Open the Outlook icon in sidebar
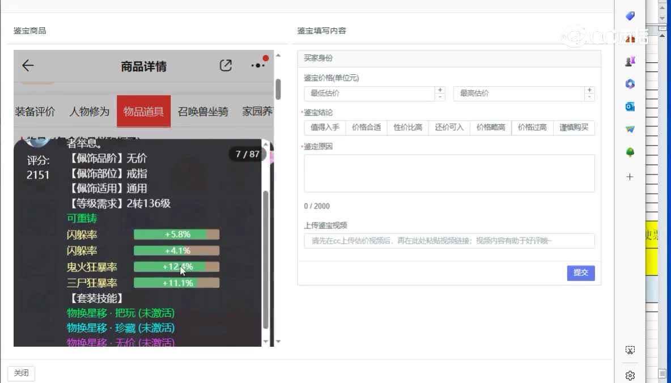The image size is (671, 383). (630, 107)
